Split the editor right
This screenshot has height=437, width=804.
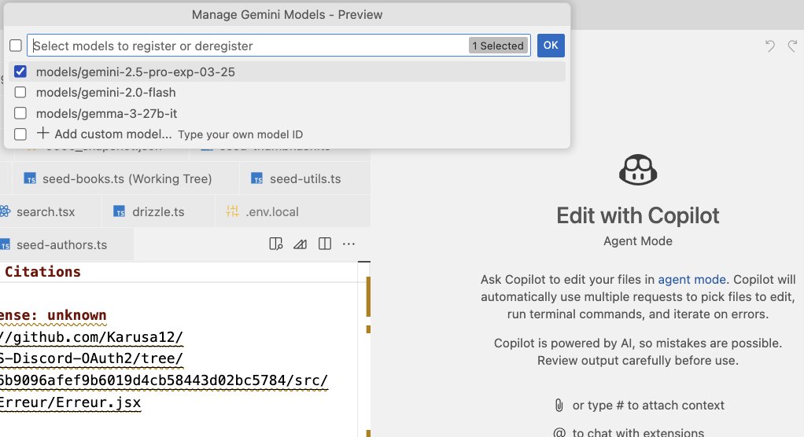(x=325, y=244)
